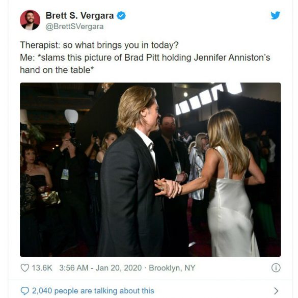Click the Twitter bird logo

tap(276, 15)
